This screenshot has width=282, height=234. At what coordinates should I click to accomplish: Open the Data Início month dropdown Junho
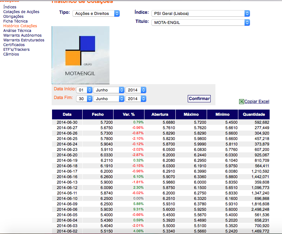click(109, 90)
